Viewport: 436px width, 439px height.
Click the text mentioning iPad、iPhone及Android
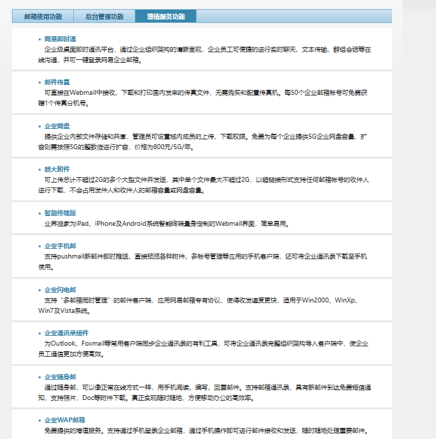167,224
